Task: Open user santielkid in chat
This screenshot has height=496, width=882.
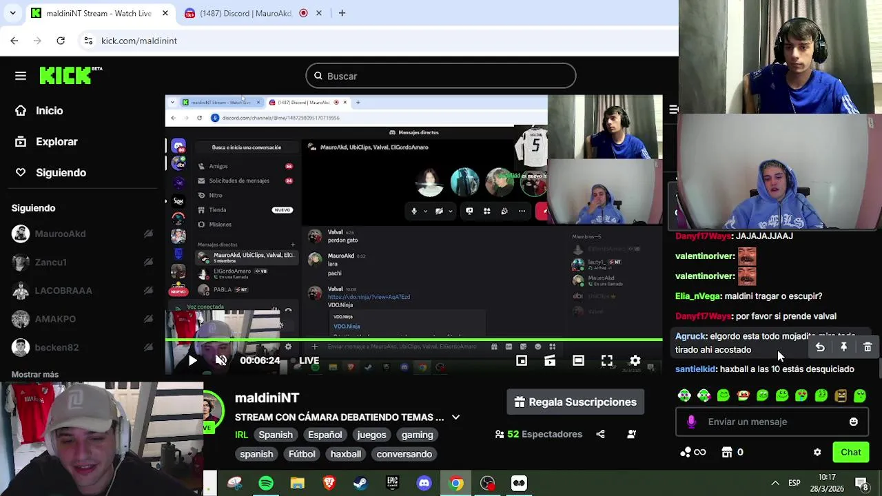Action: click(x=695, y=369)
